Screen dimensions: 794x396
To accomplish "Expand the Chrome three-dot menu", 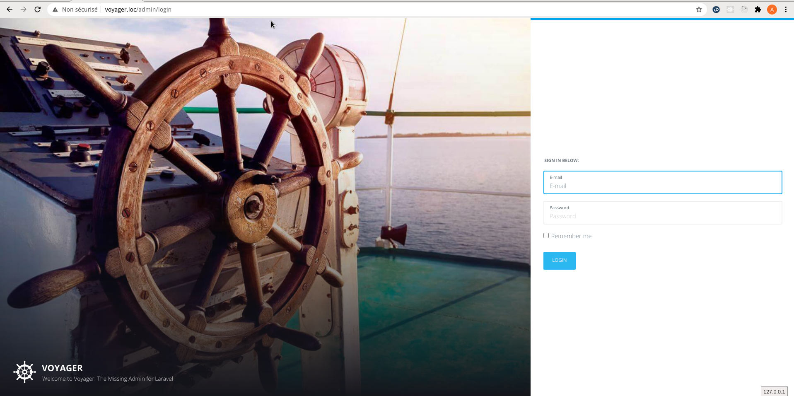I will click(786, 10).
